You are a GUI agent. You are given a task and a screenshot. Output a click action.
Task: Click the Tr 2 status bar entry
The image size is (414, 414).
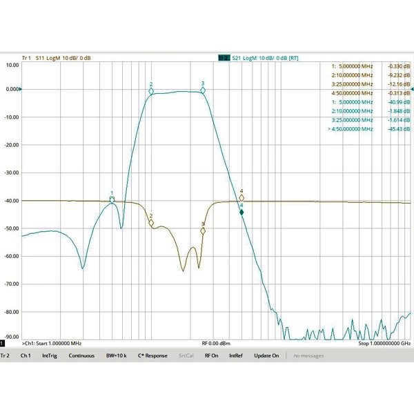click(x=5, y=355)
